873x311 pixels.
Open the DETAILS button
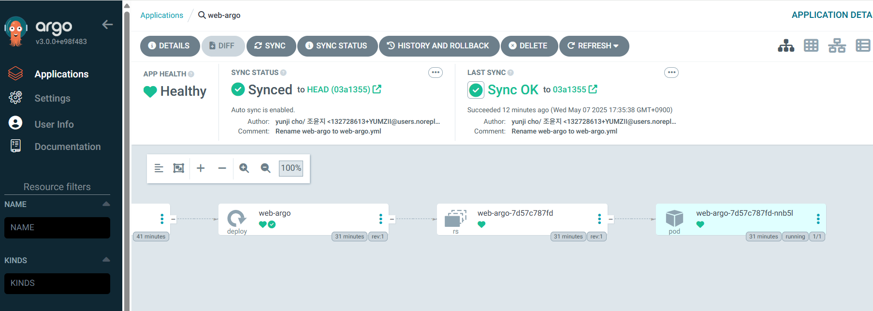(170, 46)
